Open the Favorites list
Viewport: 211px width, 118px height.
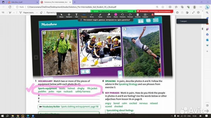176,7
